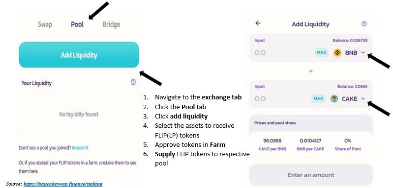This screenshot has height=188, width=393.
Task: Click the CAKE token icon
Action: (x=334, y=99)
